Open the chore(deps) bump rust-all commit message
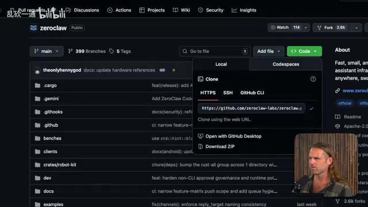 tap(214, 165)
